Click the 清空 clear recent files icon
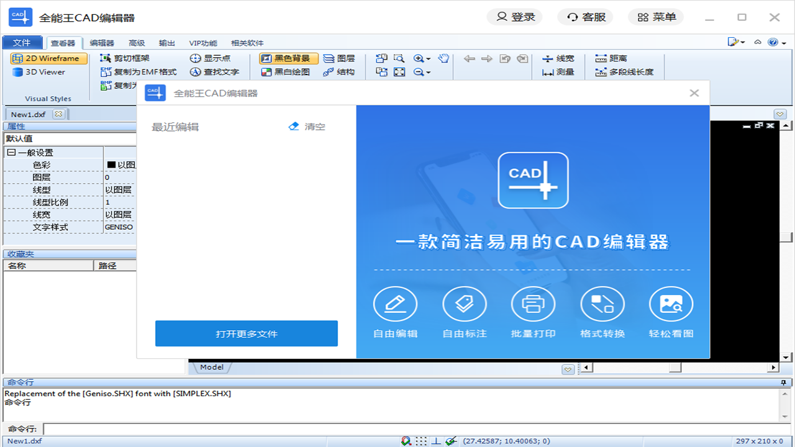 coord(293,126)
